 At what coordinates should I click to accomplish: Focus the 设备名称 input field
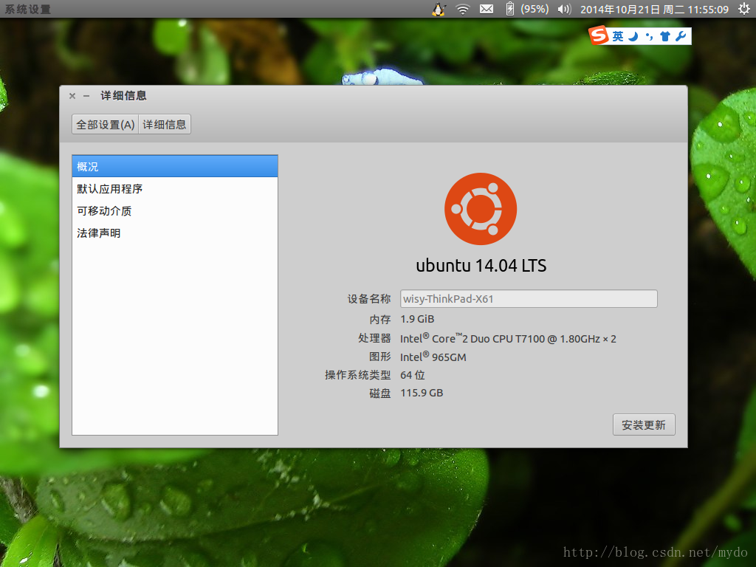[x=529, y=298]
